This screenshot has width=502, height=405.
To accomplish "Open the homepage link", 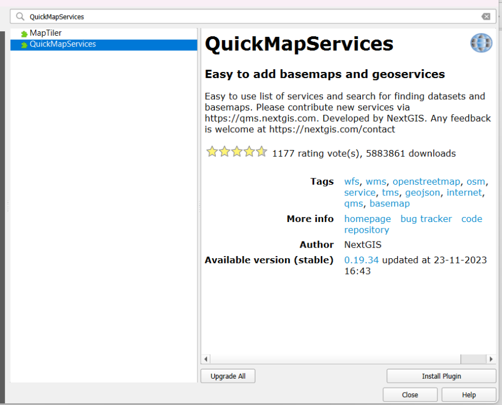I will (x=367, y=219).
